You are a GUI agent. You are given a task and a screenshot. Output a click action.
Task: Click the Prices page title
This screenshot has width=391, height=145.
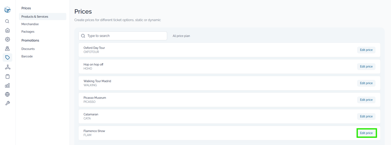(x=83, y=11)
